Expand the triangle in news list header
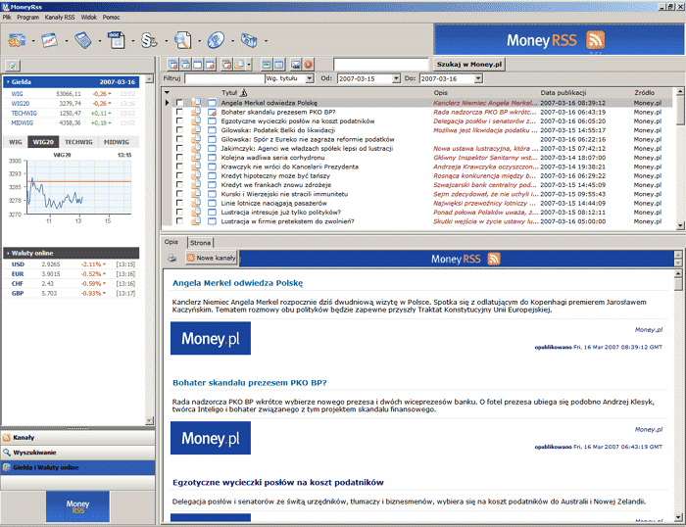686x527 pixels. pos(167,93)
